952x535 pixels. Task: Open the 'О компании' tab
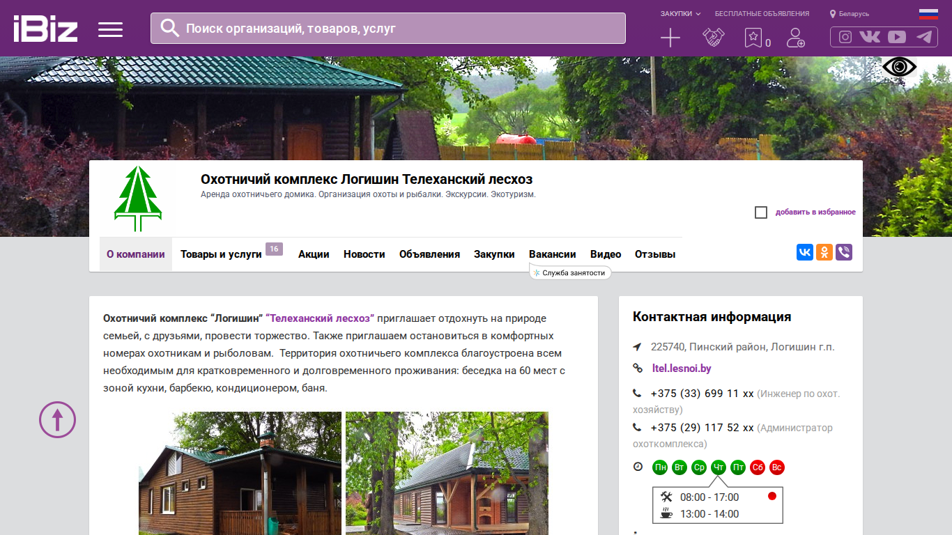pyautogui.click(x=136, y=254)
